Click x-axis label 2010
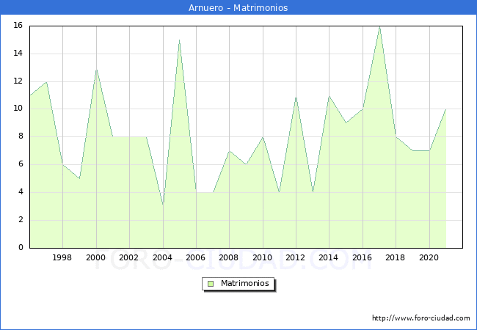The width and height of the screenshot is (477, 330). (262, 257)
